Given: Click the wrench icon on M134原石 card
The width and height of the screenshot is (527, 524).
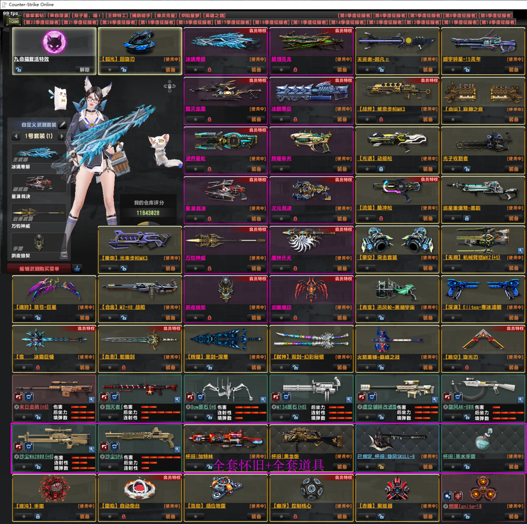Looking at the screenshot, I should click(349, 400).
